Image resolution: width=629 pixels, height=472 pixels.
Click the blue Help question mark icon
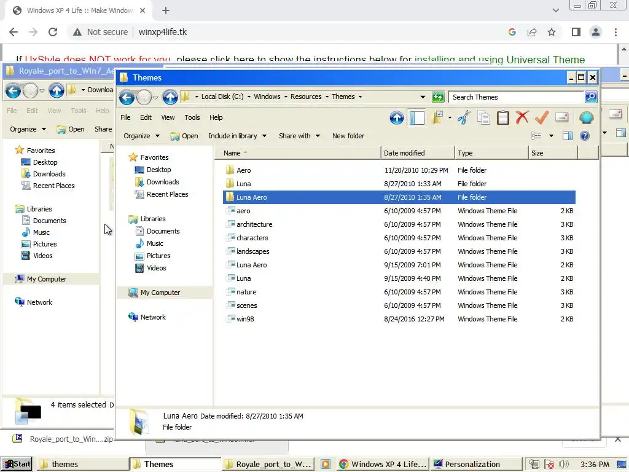585,136
